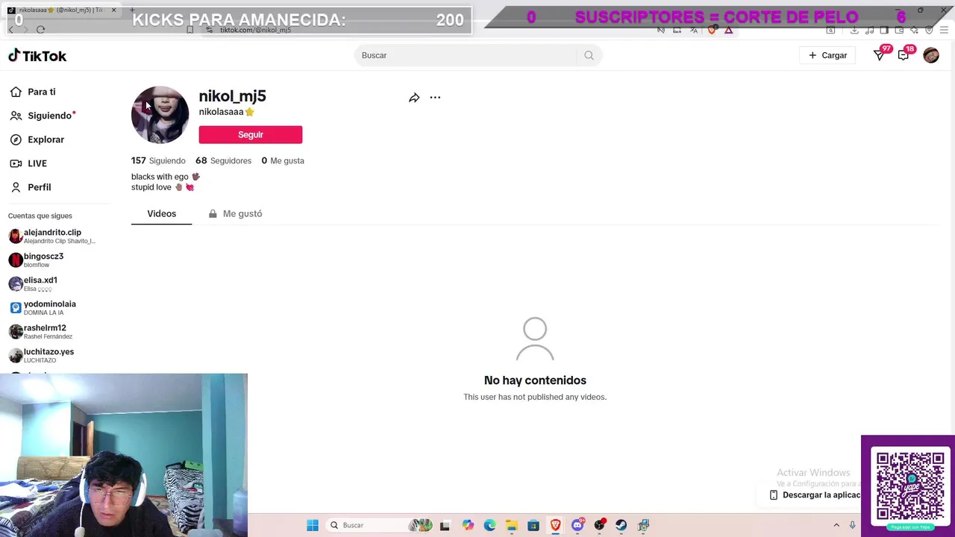Open Discord from the taskbar
This screenshot has width=955, height=537.
(577, 525)
